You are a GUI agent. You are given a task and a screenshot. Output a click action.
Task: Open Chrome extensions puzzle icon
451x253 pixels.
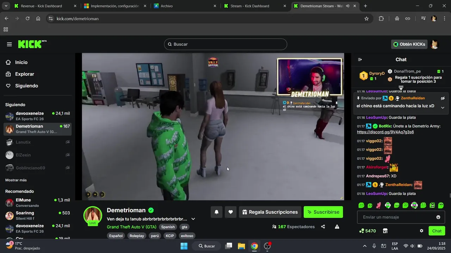381,19
